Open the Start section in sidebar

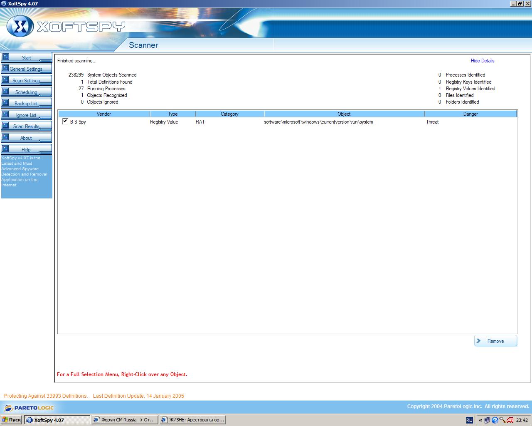coord(27,57)
